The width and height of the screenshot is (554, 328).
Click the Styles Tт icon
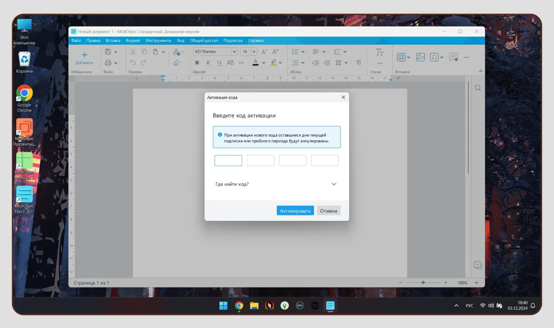[x=380, y=53]
